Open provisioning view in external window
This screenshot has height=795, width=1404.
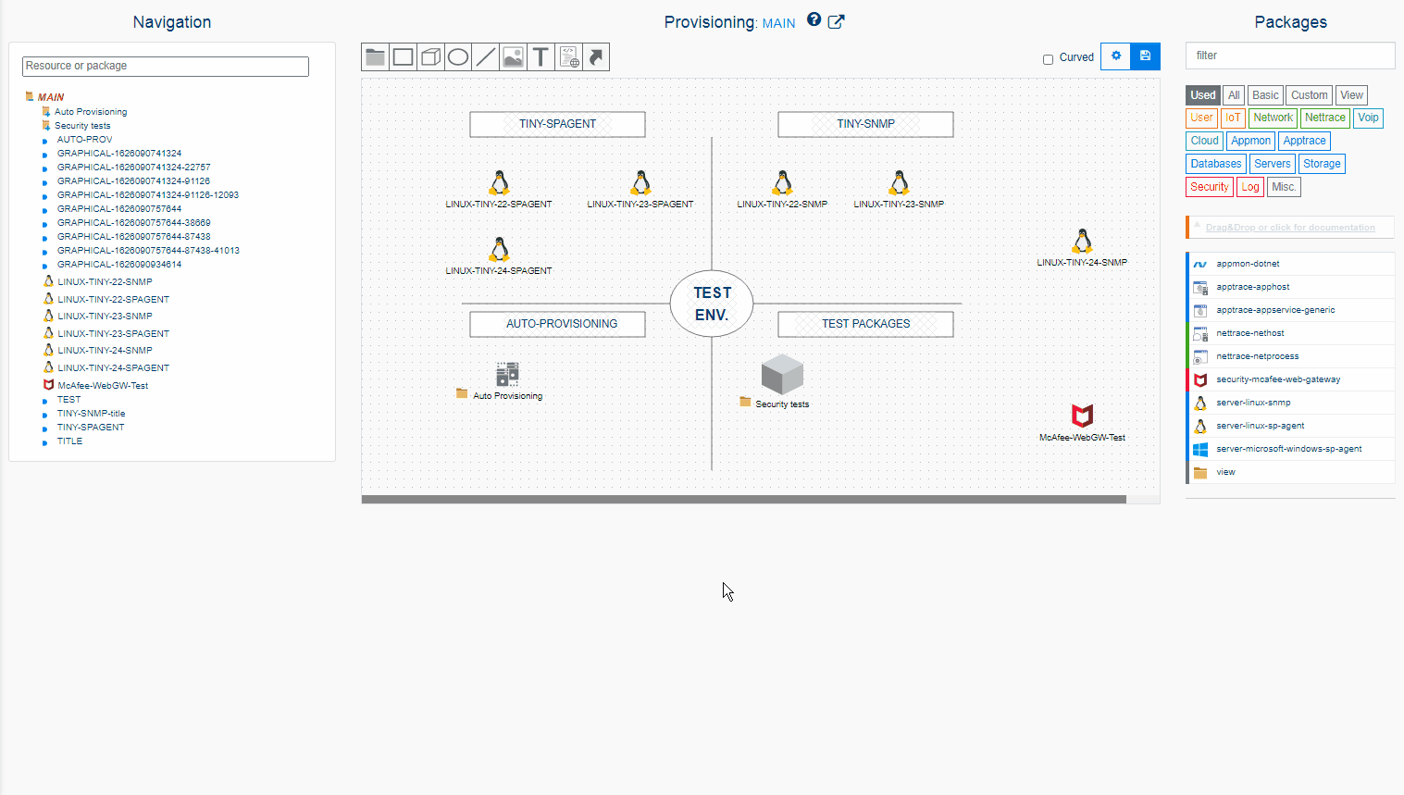(x=836, y=22)
